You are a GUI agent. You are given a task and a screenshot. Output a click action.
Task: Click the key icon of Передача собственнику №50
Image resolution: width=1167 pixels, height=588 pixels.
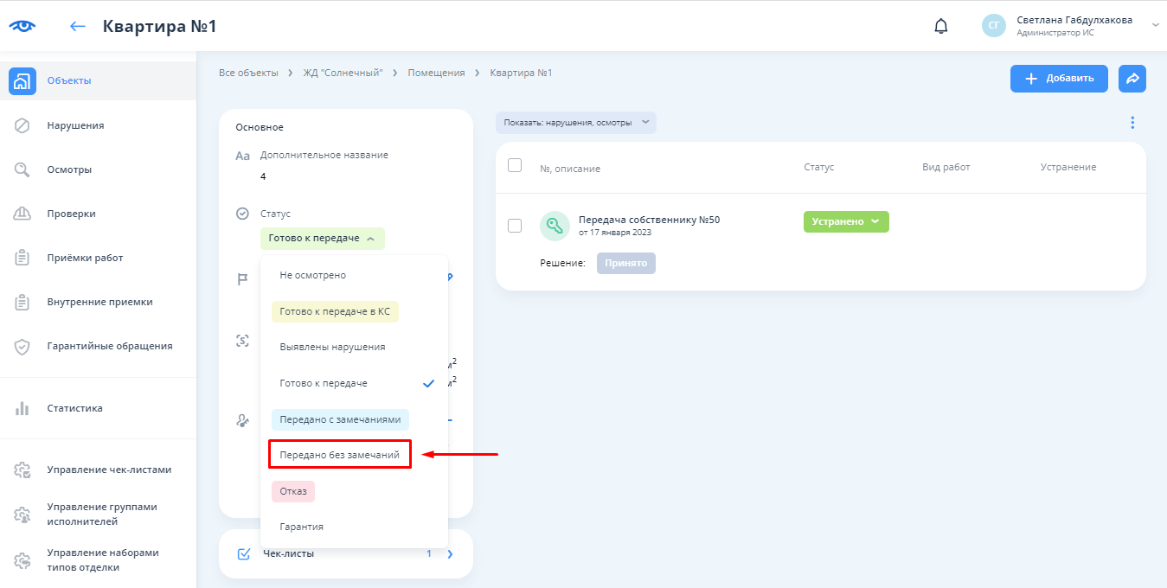point(555,226)
